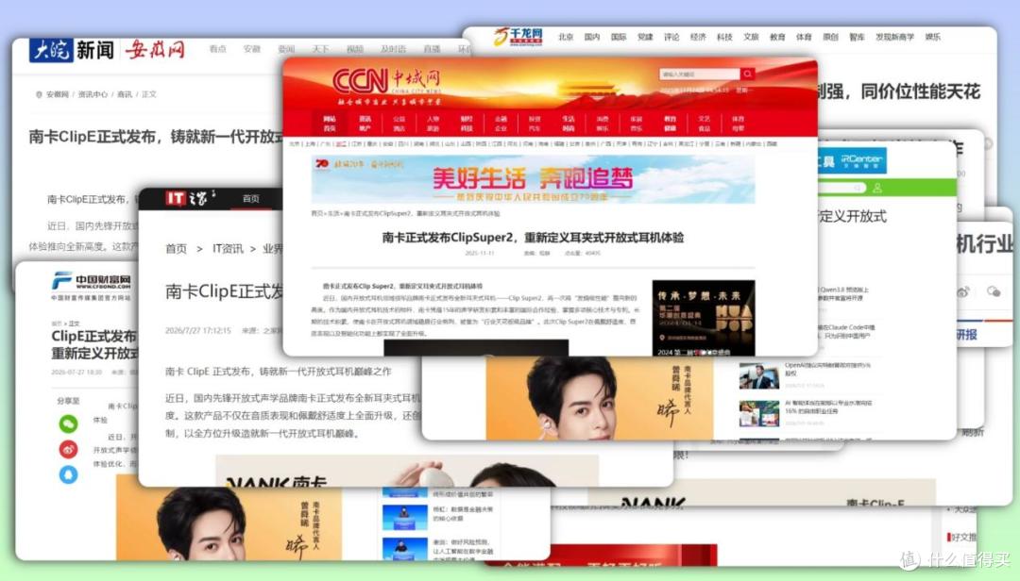Image resolution: width=1020 pixels, height=581 pixels.
Task: Click IT资讯 in IT之家 breadcrumb
Action: (x=228, y=249)
